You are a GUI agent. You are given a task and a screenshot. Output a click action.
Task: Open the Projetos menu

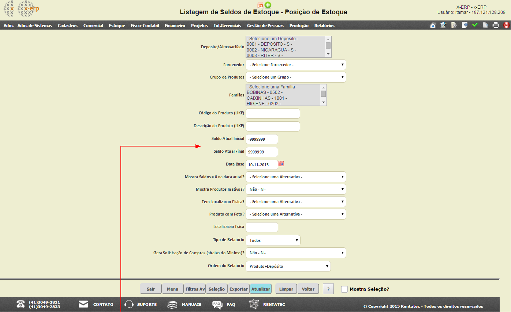coord(199,26)
